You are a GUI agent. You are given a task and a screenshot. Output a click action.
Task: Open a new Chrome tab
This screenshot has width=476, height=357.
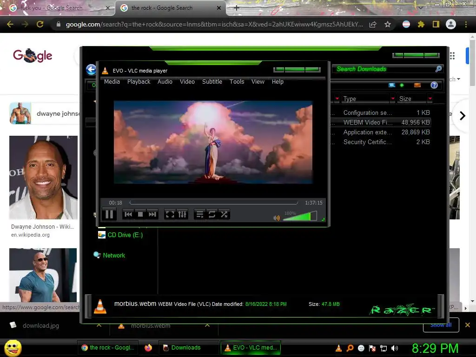pyautogui.click(x=237, y=8)
